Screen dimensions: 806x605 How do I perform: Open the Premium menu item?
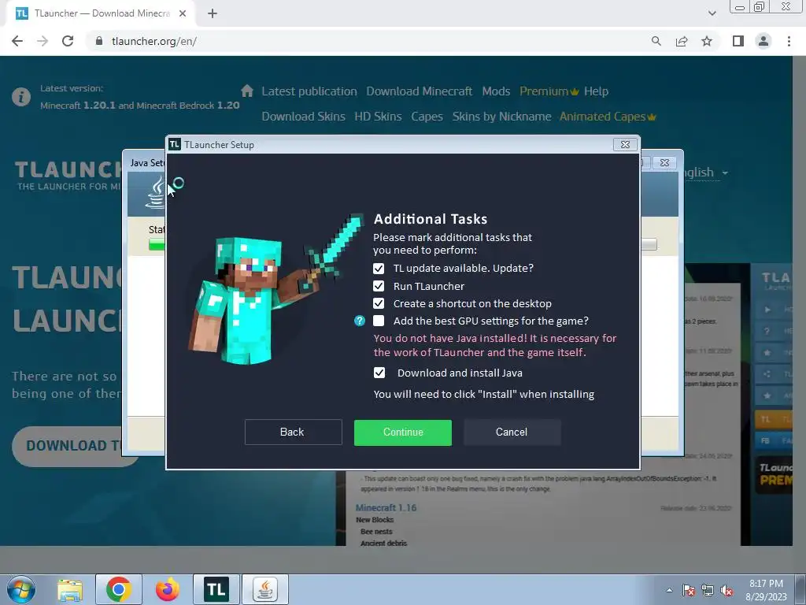pos(549,91)
